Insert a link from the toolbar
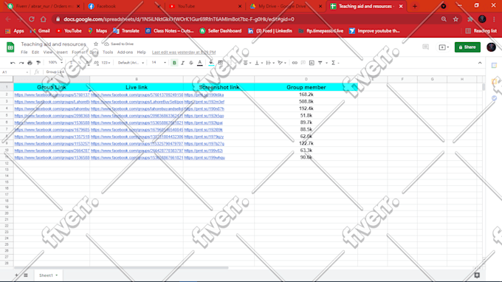502x282 pixels. click(x=295, y=63)
